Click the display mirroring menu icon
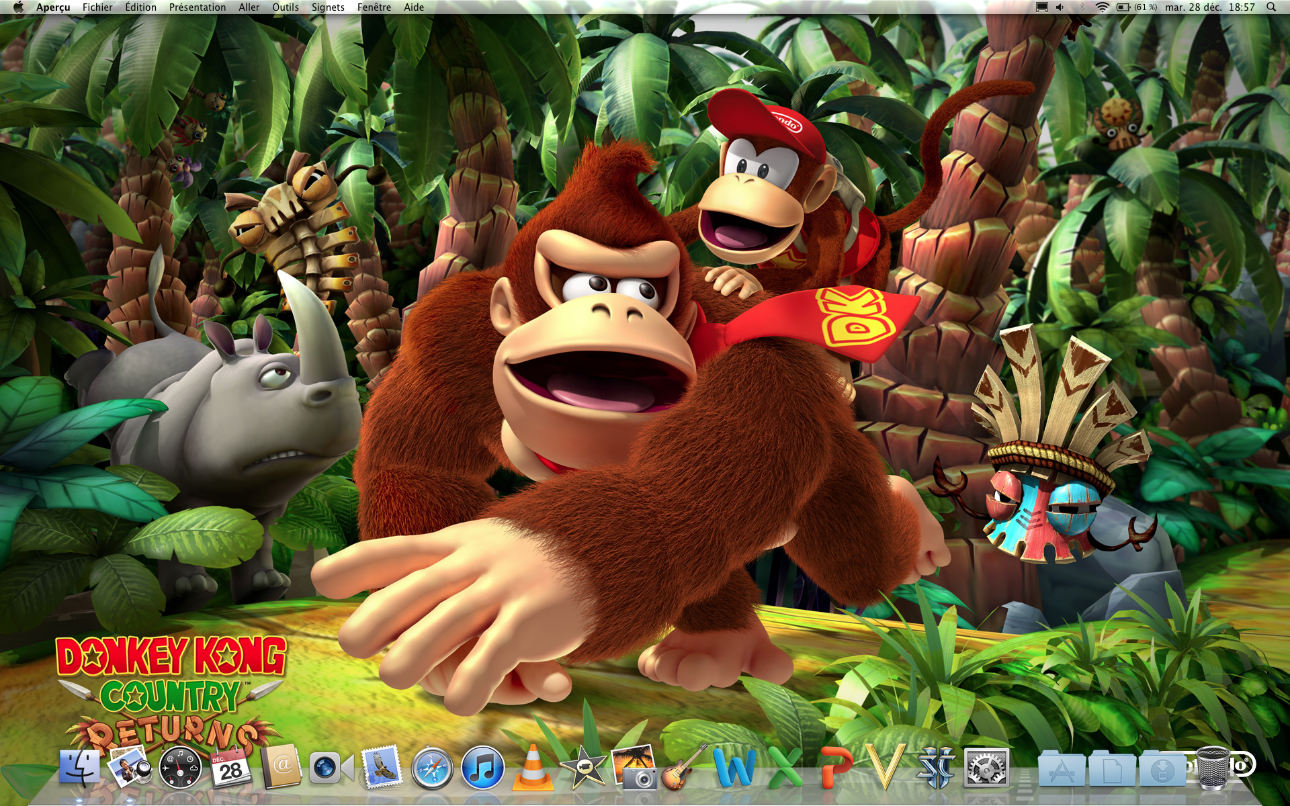The height and width of the screenshot is (806, 1290). (x=1042, y=7)
